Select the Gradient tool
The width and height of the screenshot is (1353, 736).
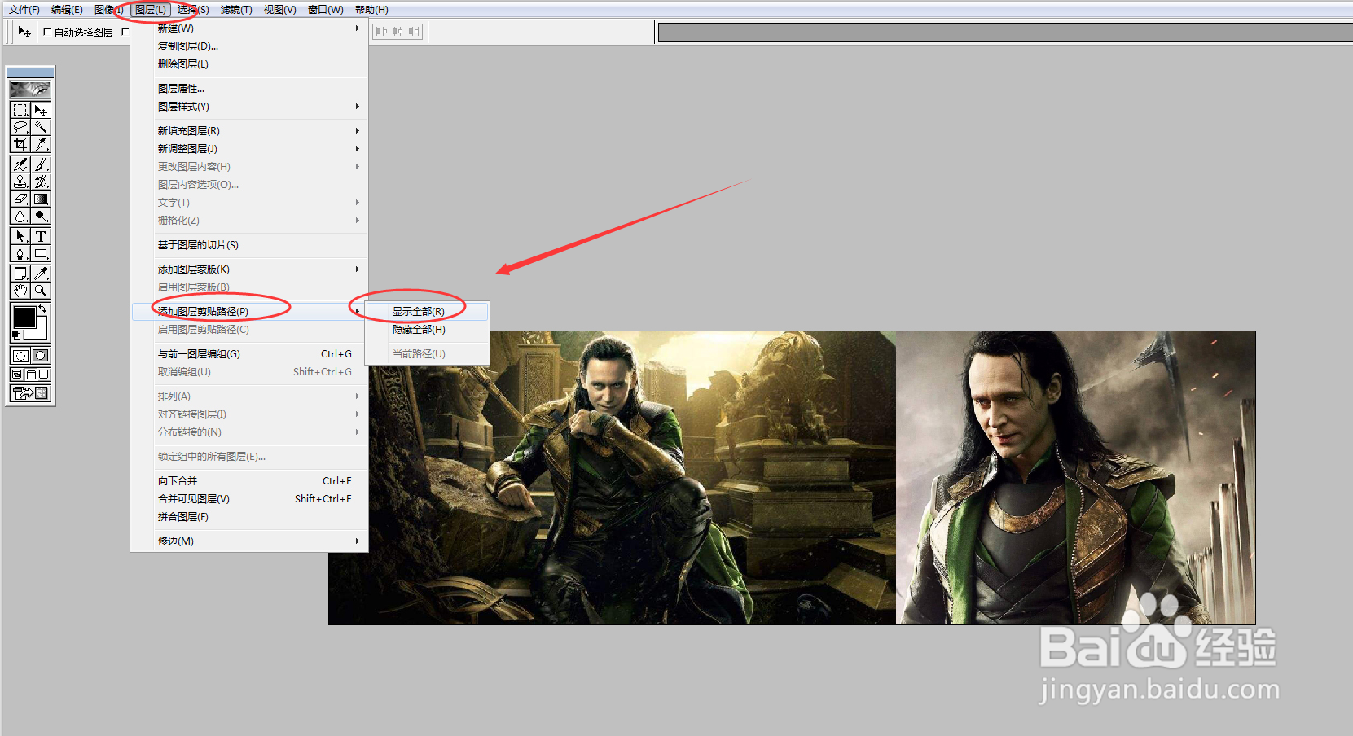point(41,199)
